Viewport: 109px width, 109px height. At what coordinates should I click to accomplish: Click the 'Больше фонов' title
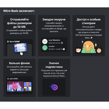(x=19, y=63)
